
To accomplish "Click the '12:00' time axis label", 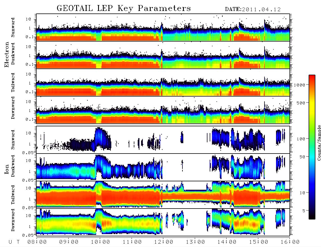I will [x=164, y=242].
